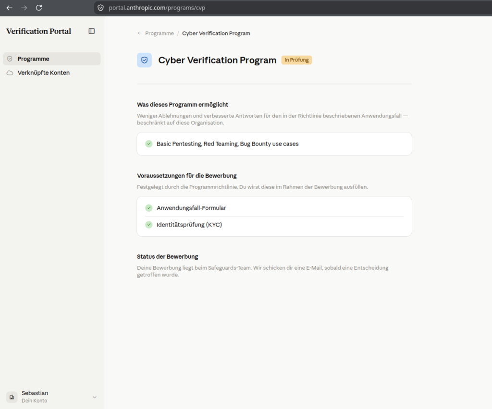Click the checkmark beside Anwendungsfall-Formular

tap(149, 208)
